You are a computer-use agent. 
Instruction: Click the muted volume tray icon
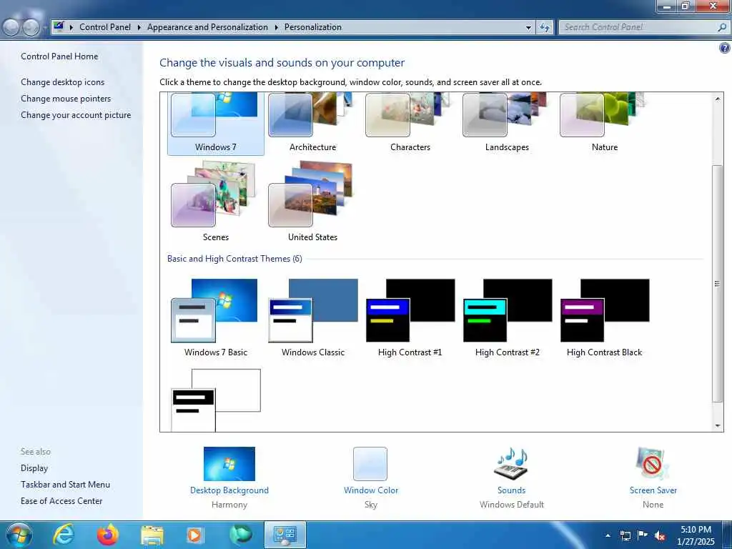point(660,535)
